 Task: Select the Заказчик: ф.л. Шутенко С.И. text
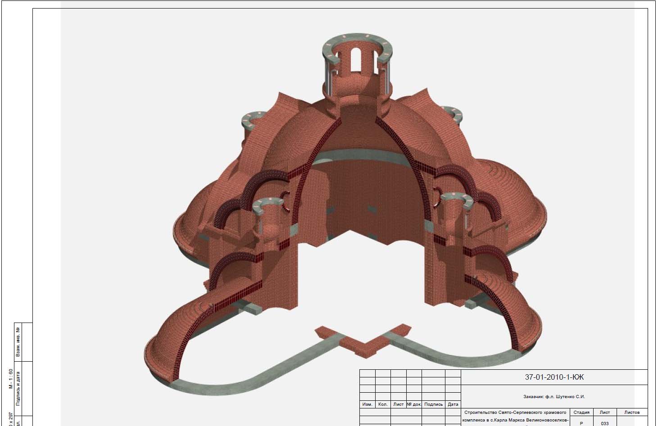click(x=554, y=397)
